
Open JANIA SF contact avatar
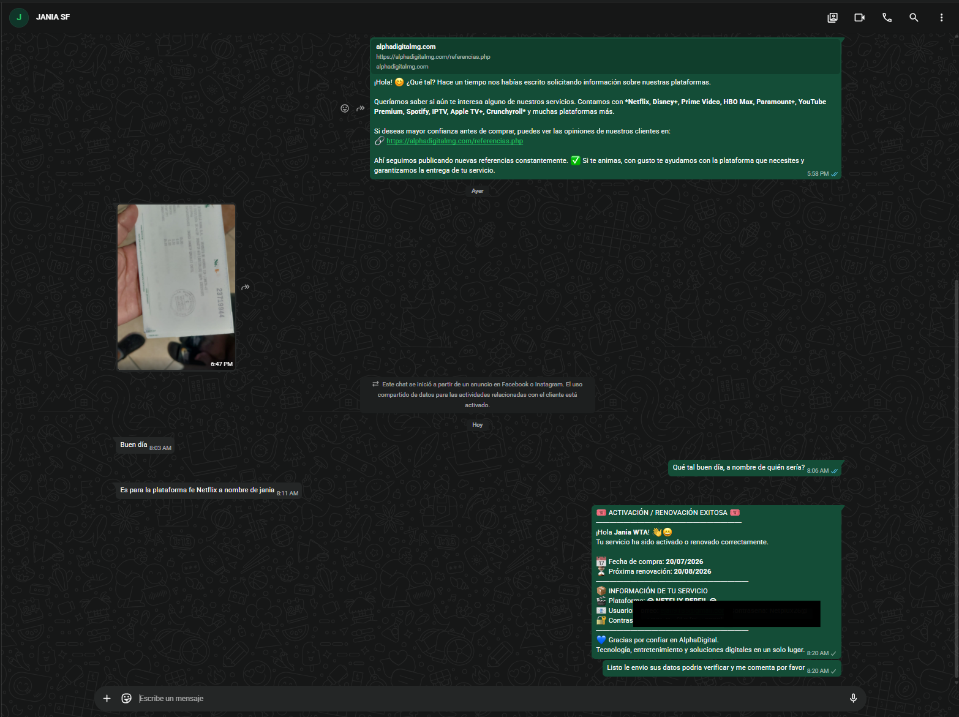[x=19, y=17]
